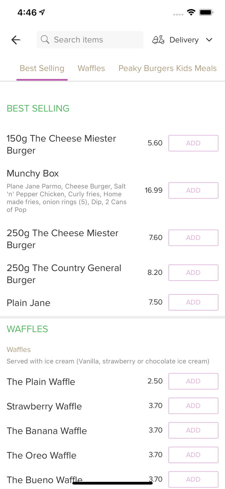Select the Best Selling tab
The height and width of the screenshot is (489, 225).
tap(42, 68)
